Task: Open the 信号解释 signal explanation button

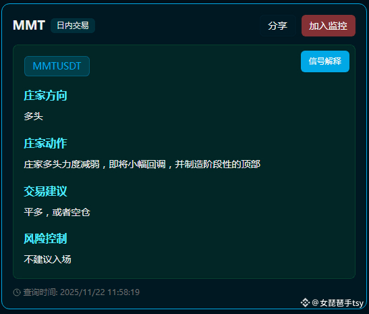Action: tap(325, 61)
